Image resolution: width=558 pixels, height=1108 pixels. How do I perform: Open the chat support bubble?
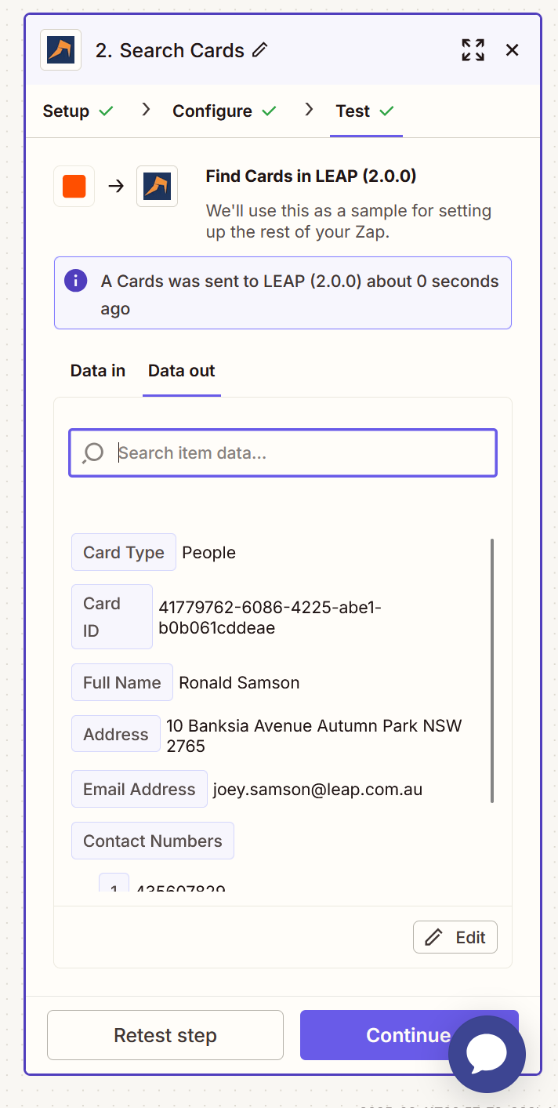pos(487,1054)
